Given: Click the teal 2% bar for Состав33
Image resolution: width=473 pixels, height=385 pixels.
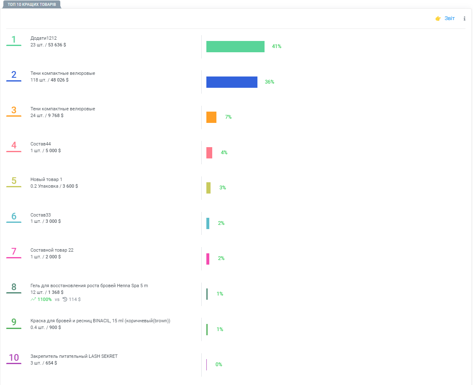Looking at the screenshot, I should click(208, 223).
